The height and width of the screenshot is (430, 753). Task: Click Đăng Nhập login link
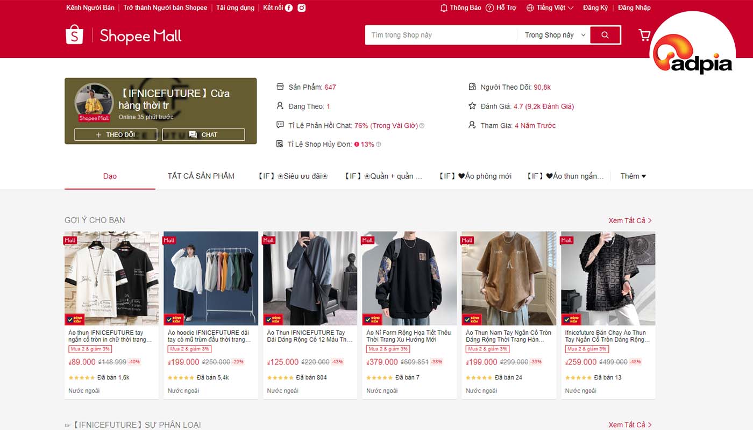pyautogui.click(x=634, y=8)
